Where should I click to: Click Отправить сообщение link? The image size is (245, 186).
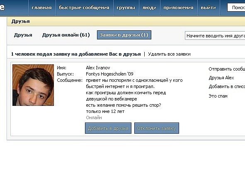[x=227, y=69]
